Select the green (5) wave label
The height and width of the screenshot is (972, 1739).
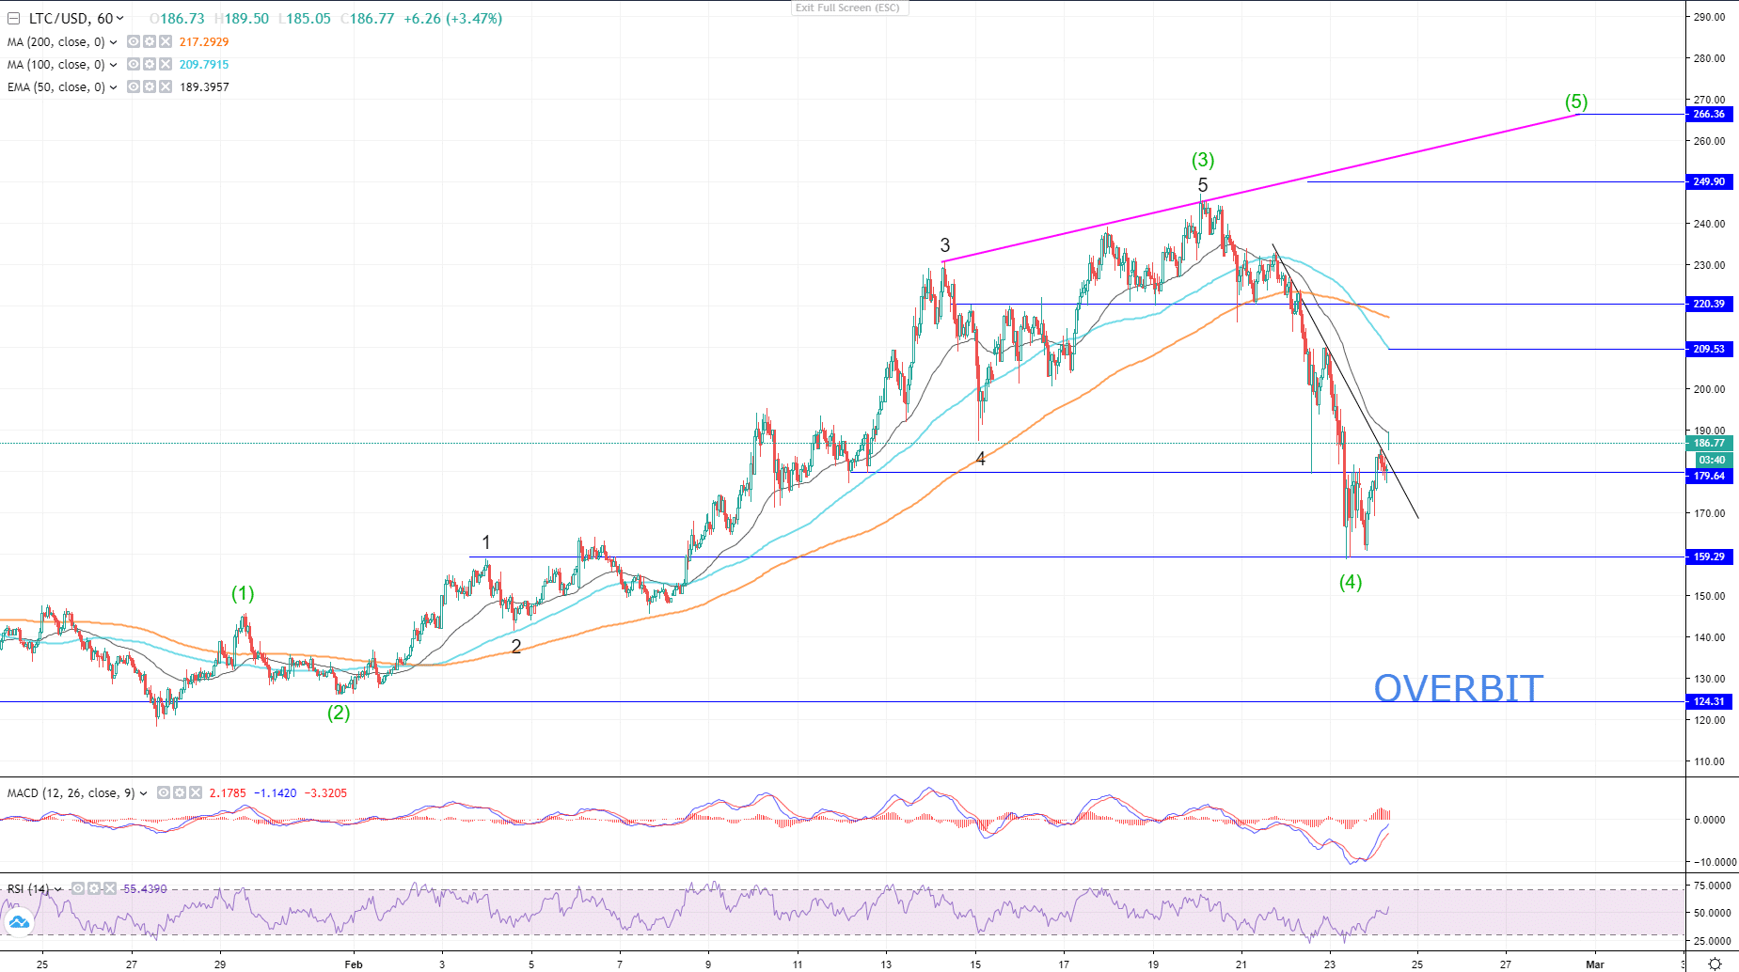coord(1576,102)
